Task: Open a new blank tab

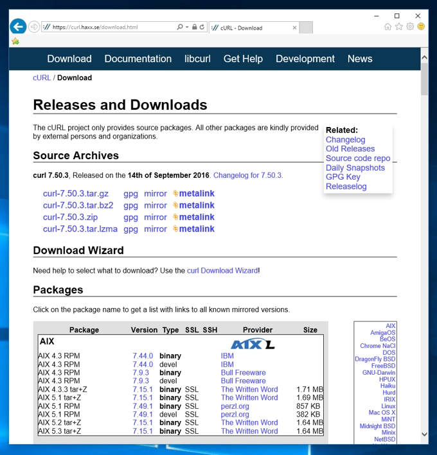Action: (306, 28)
